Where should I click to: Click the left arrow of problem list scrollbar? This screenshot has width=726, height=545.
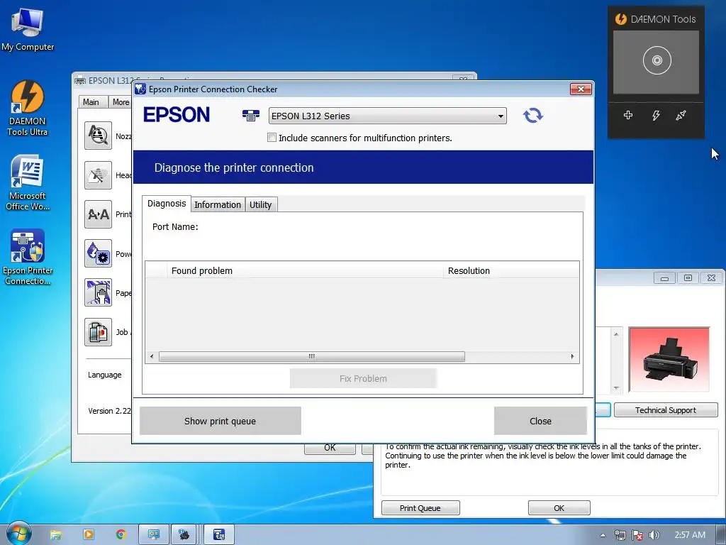point(152,356)
